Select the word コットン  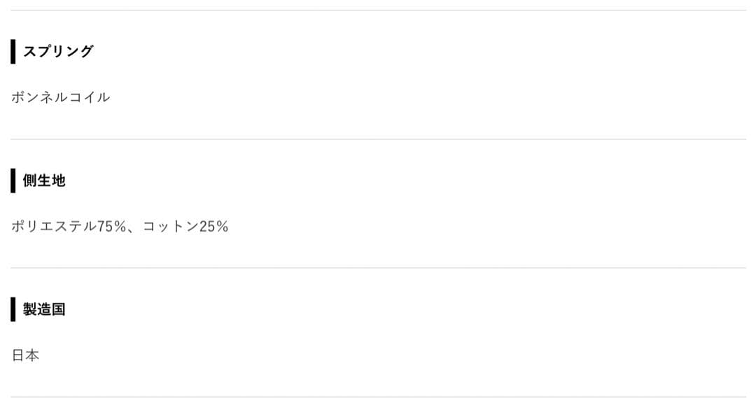pos(170,227)
